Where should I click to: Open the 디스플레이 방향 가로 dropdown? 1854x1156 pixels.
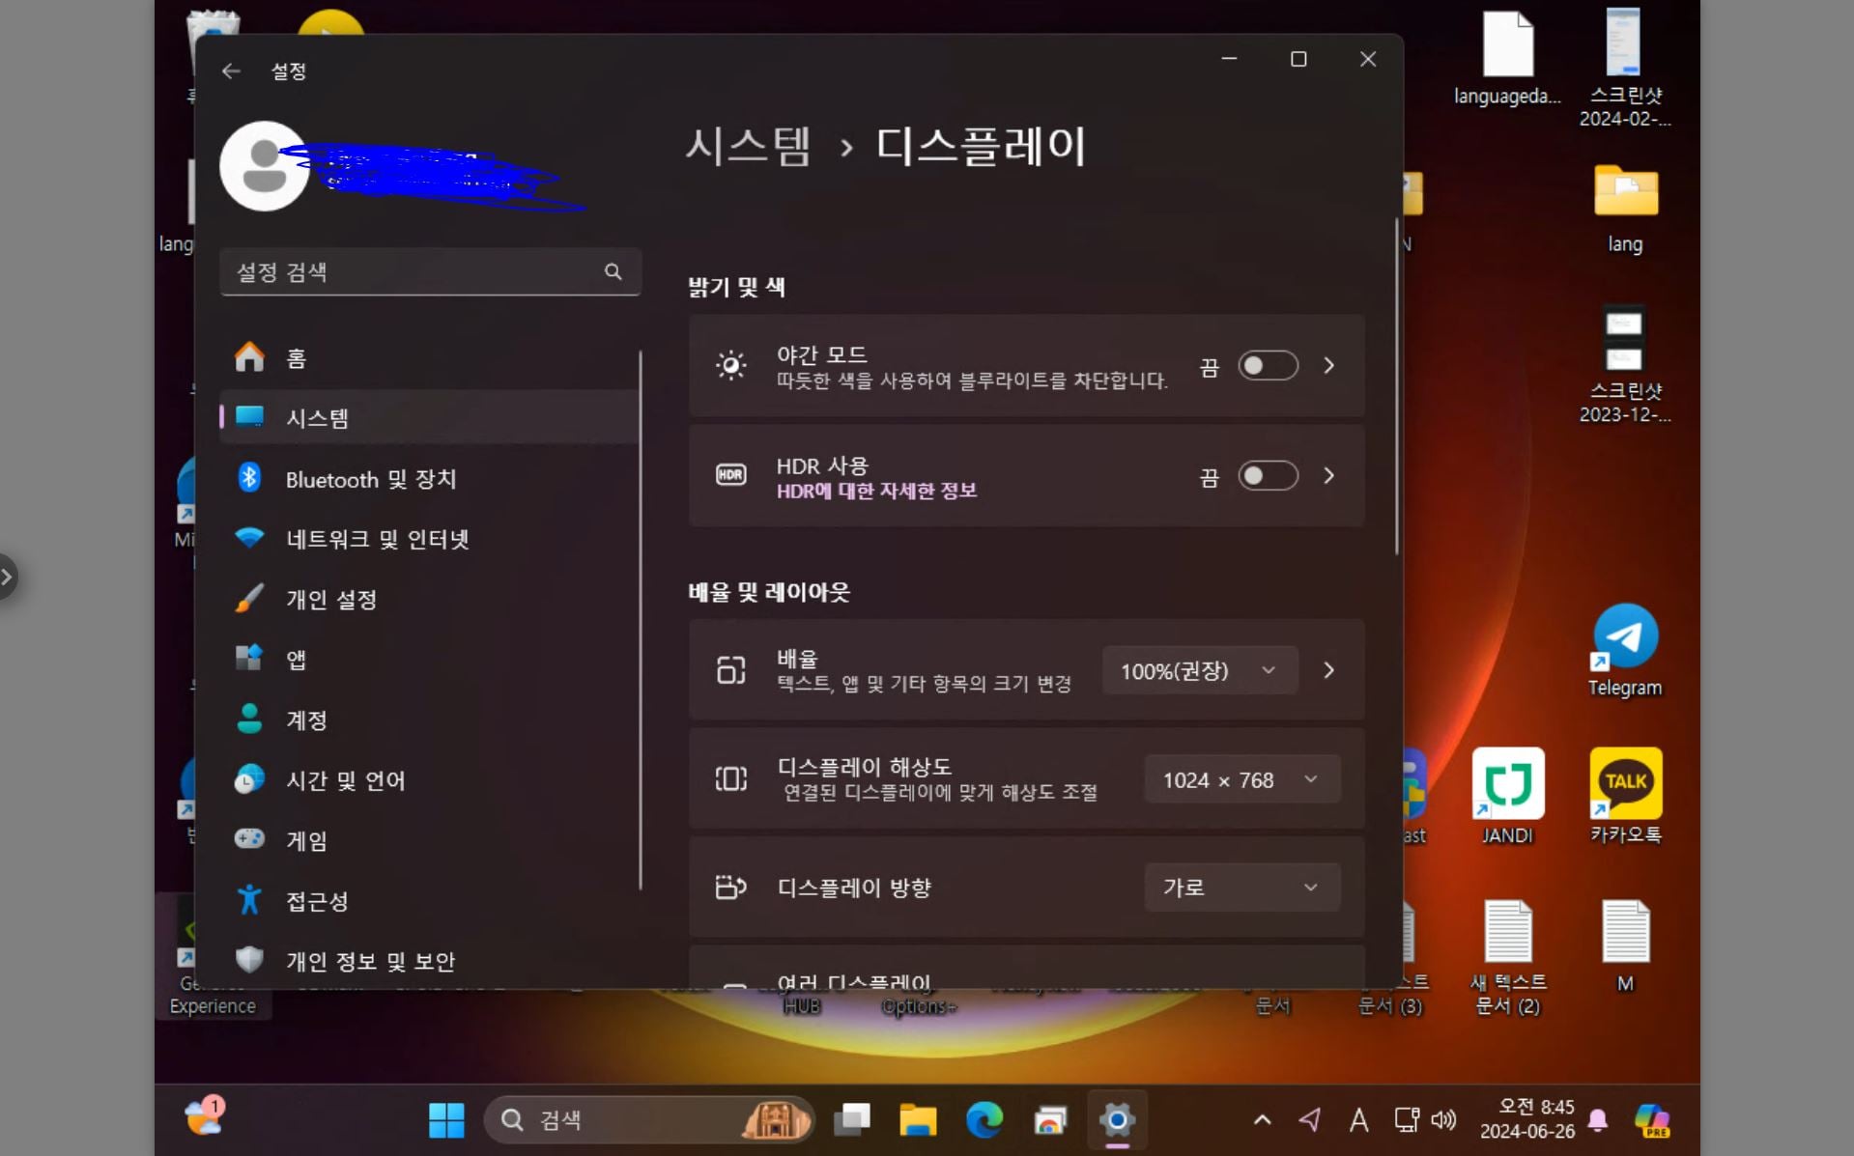point(1241,887)
